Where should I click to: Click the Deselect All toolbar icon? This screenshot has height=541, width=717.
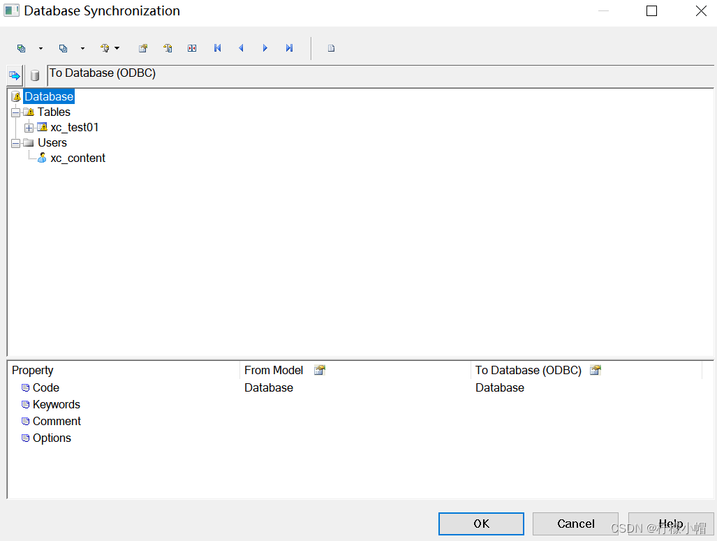point(63,48)
